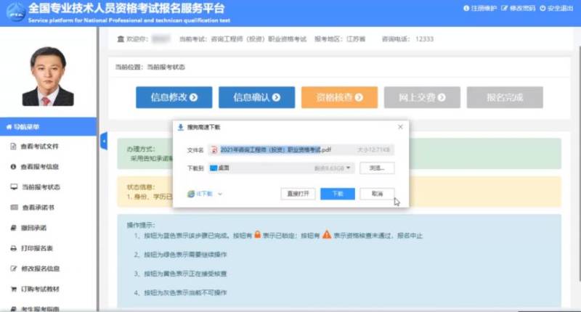This screenshot has height=312, width=581.
Task: Click the PDF file icon in download dialog
Action: coord(214,149)
